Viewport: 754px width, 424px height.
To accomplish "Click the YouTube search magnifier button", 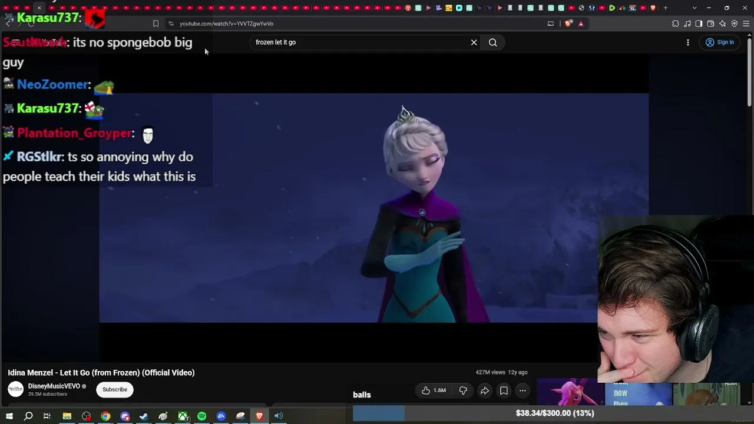I will click(x=493, y=42).
